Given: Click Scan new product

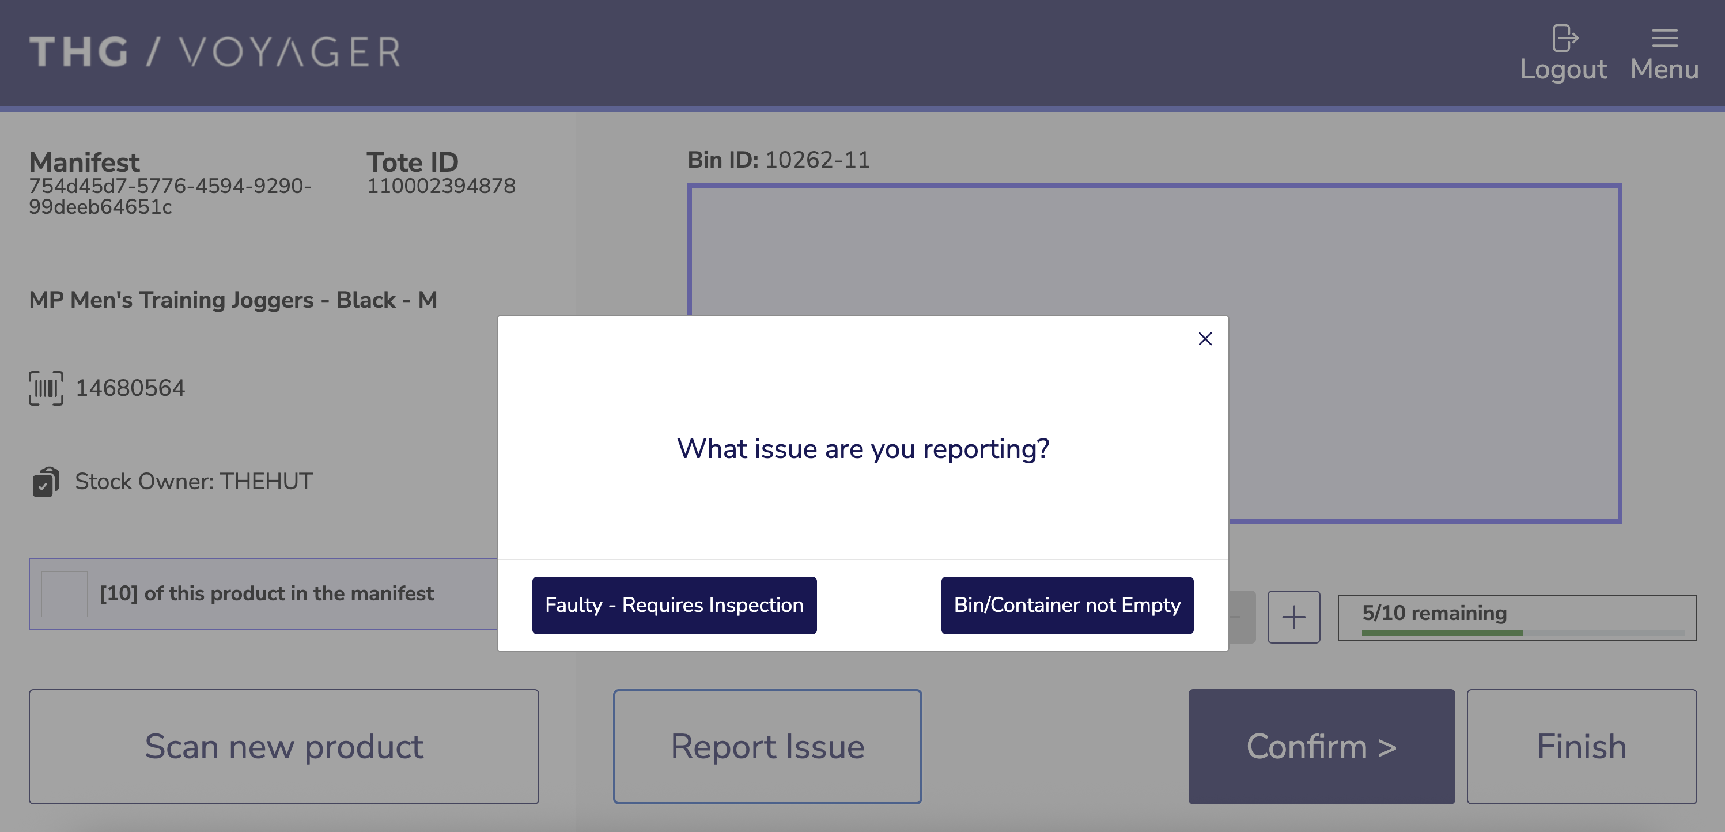Looking at the screenshot, I should click(283, 746).
